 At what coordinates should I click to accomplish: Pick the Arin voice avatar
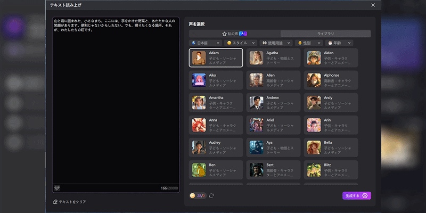point(314,125)
